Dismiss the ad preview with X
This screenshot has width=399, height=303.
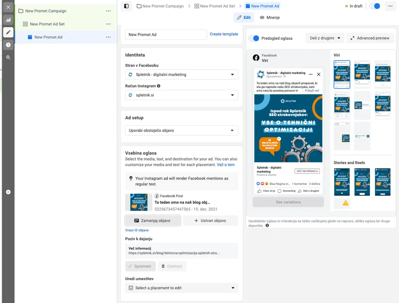coord(319,74)
